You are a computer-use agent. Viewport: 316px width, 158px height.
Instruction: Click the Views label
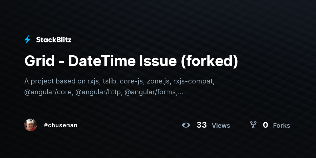pyautogui.click(x=221, y=126)
